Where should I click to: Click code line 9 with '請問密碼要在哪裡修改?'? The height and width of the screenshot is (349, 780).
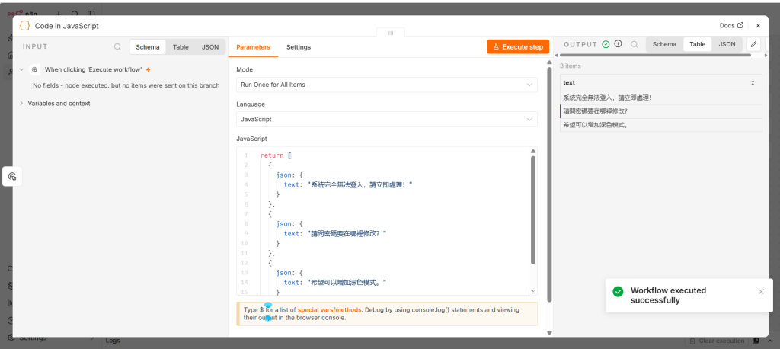(x=335, y=233)
